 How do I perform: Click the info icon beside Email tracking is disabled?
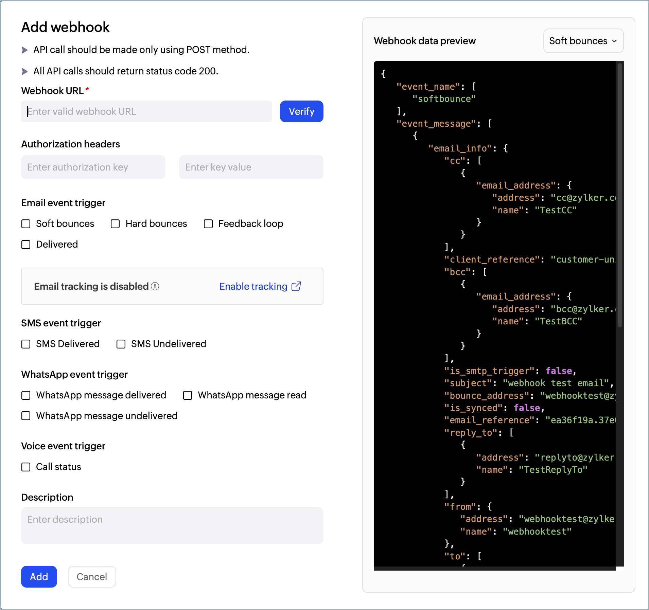point(155,286)
